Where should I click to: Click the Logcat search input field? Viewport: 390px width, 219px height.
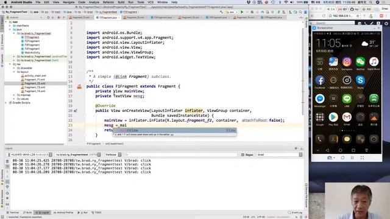180,155
